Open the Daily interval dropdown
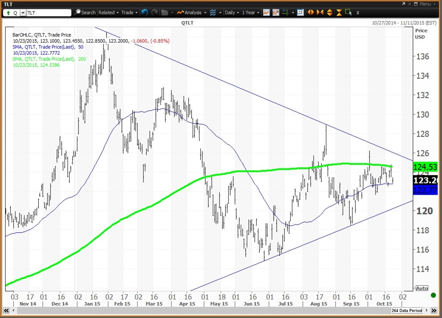Screen dimensions: 442x318 (232, 13)
